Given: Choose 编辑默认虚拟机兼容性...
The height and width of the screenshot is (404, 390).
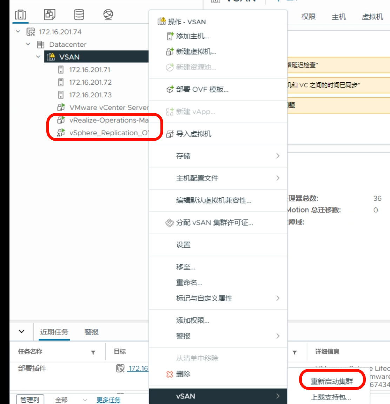Looking at the screenshot, I should click(214, 200).
